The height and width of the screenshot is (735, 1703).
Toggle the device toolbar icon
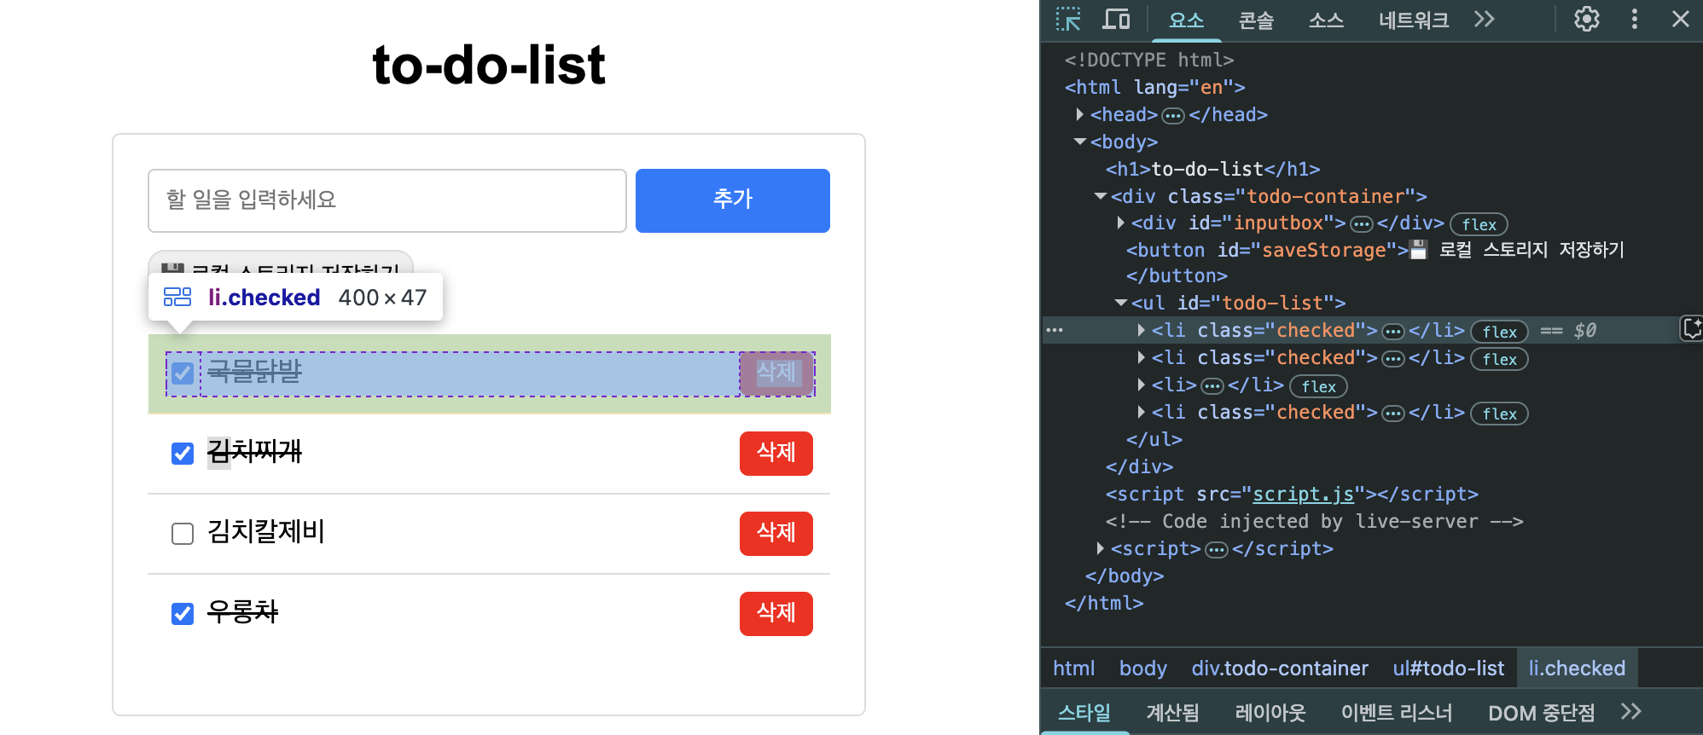tap(1116, 19)
